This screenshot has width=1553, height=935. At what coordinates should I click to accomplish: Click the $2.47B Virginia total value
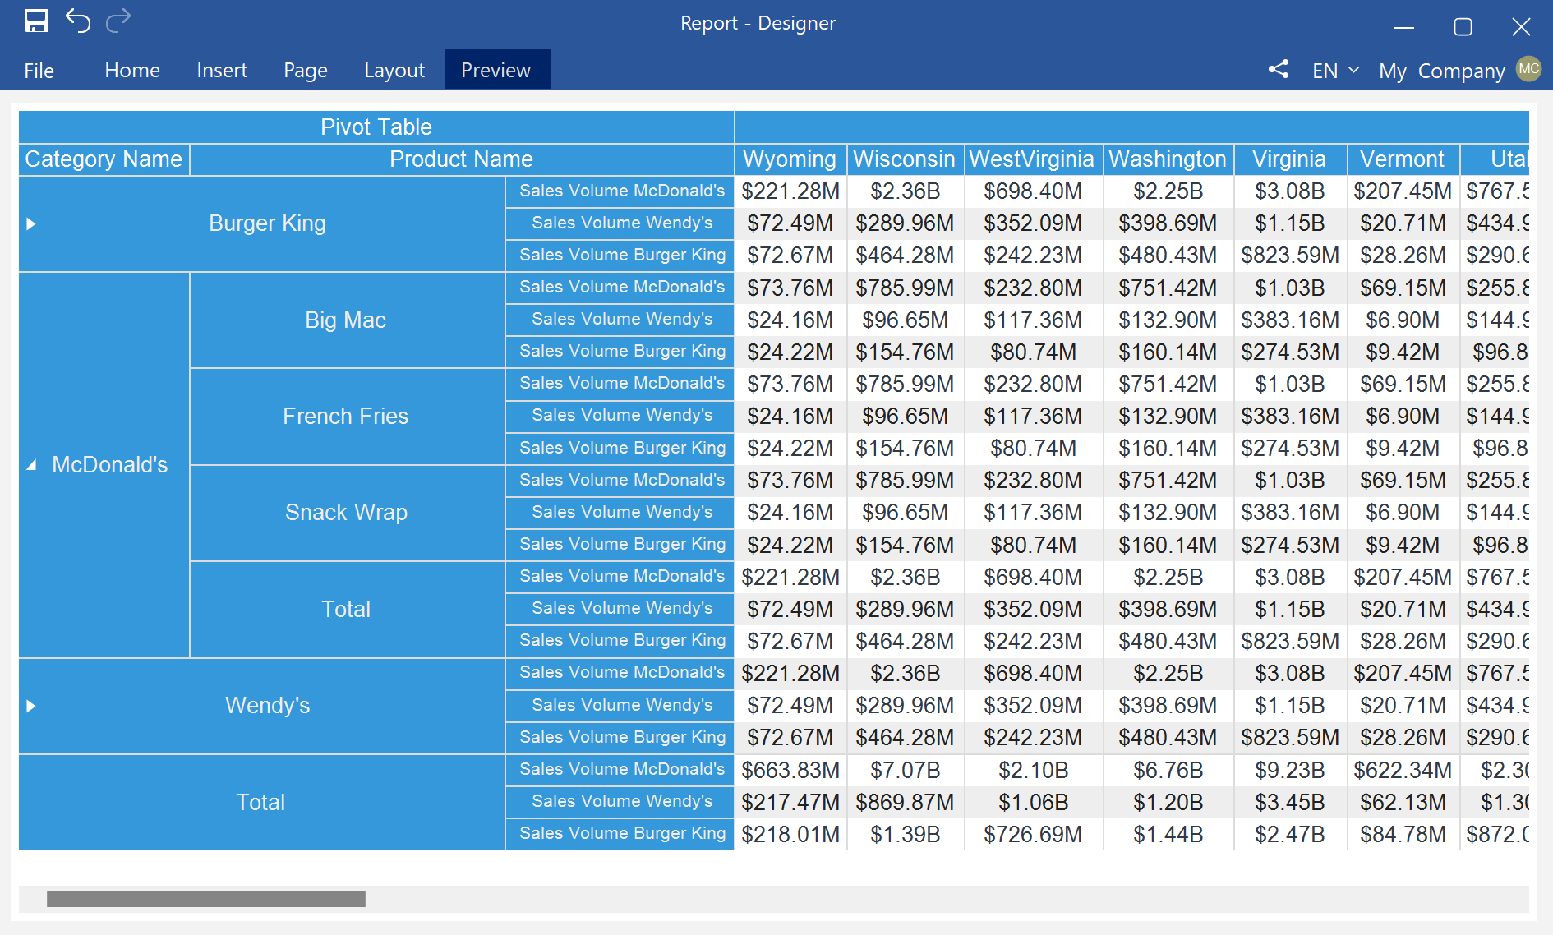(1290, 835)
